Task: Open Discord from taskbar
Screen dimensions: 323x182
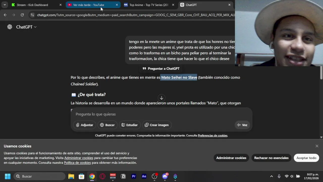Action: click(x=165, y=176)
